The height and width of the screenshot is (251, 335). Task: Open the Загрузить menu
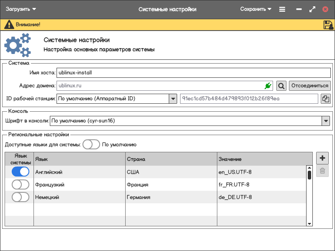coord(21,9)
